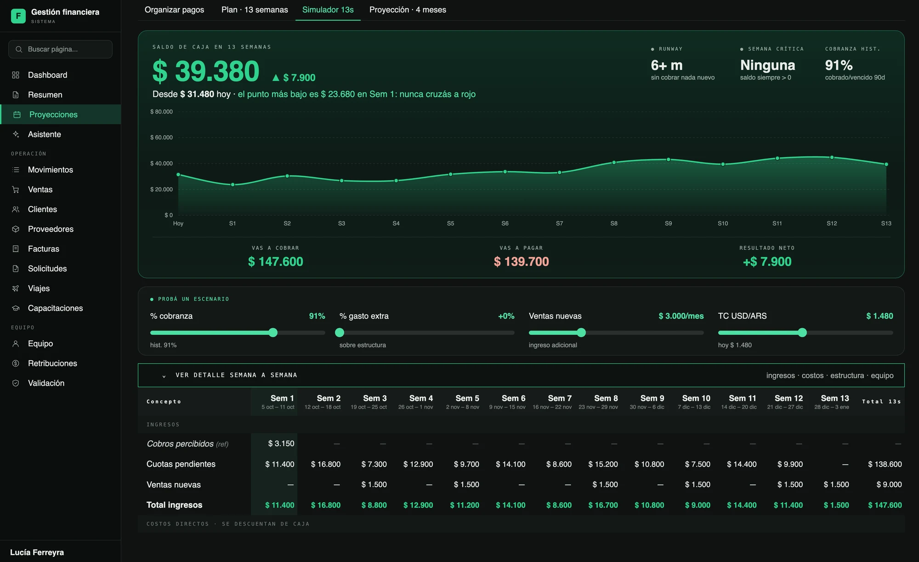Click the Movimientos list icon
Image resolution: width=919 pixels, height=562 pixels.
(x=16, y=170)
